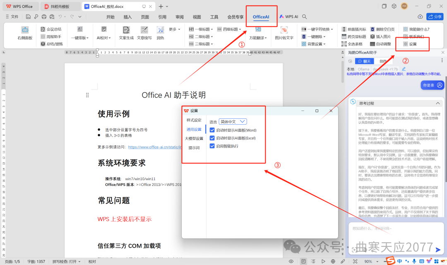Toggle 启动时显示AI面板(Word) checkbox

point(212,130)
